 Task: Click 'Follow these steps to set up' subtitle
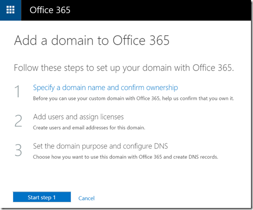tap(124, 68)
